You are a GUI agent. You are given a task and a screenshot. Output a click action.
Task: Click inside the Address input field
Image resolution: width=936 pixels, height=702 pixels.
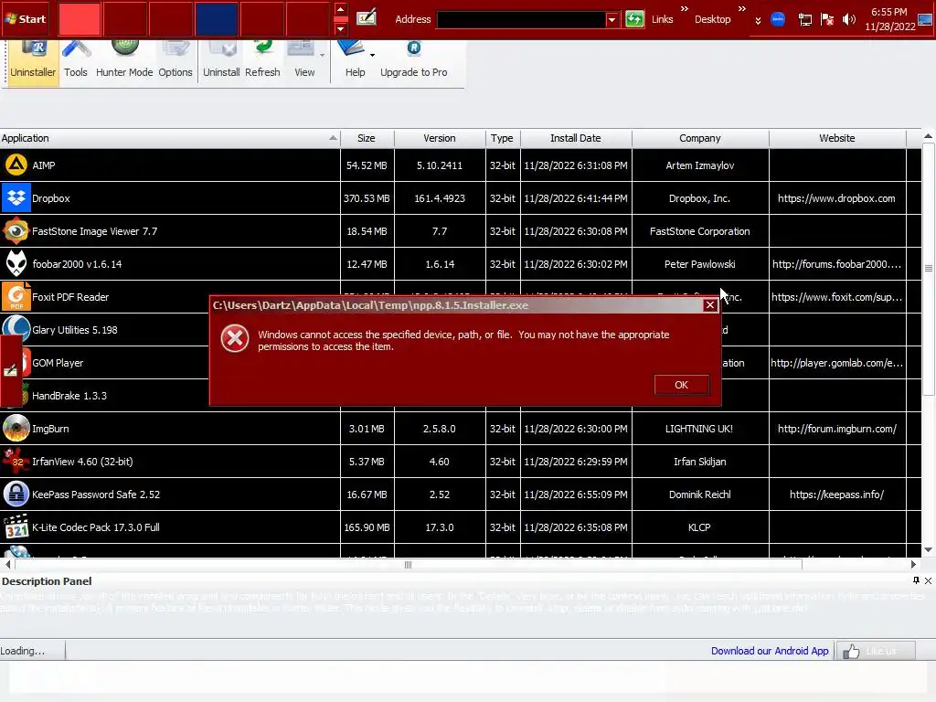click(x=521, y=20)
